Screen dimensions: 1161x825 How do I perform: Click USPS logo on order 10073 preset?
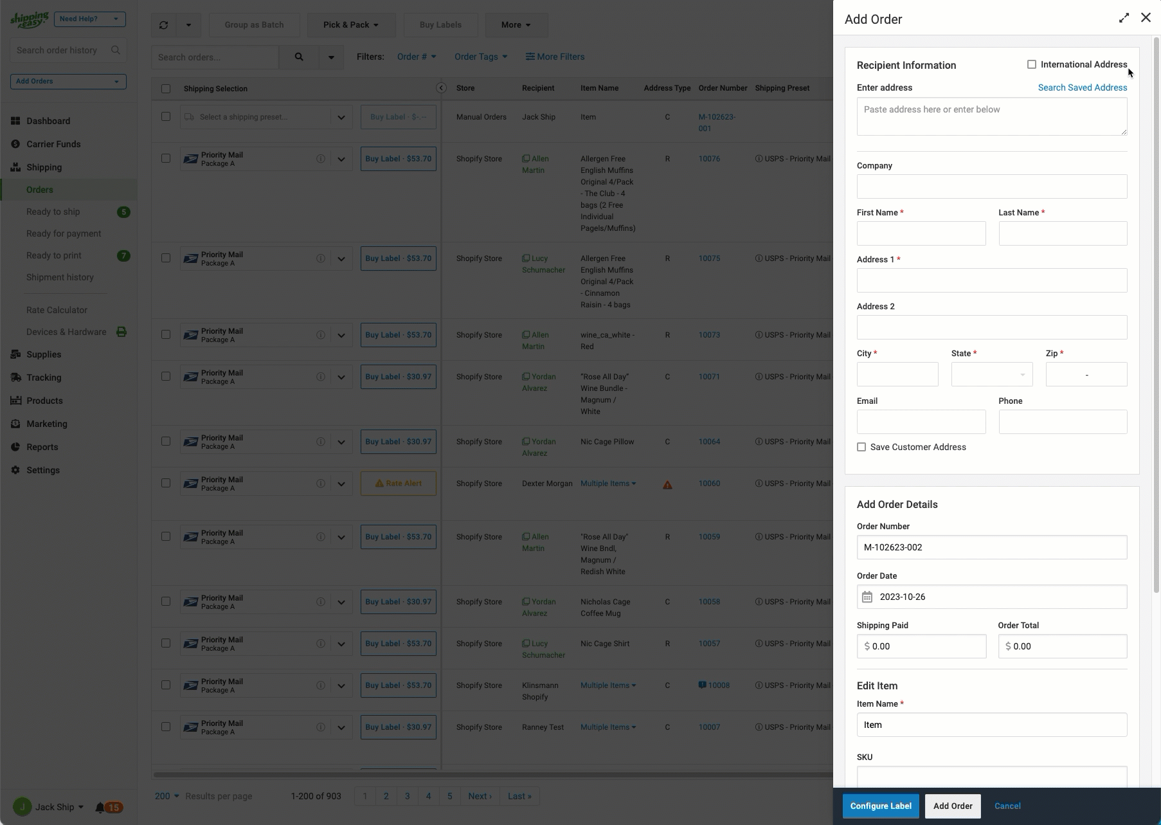(191, 335)
